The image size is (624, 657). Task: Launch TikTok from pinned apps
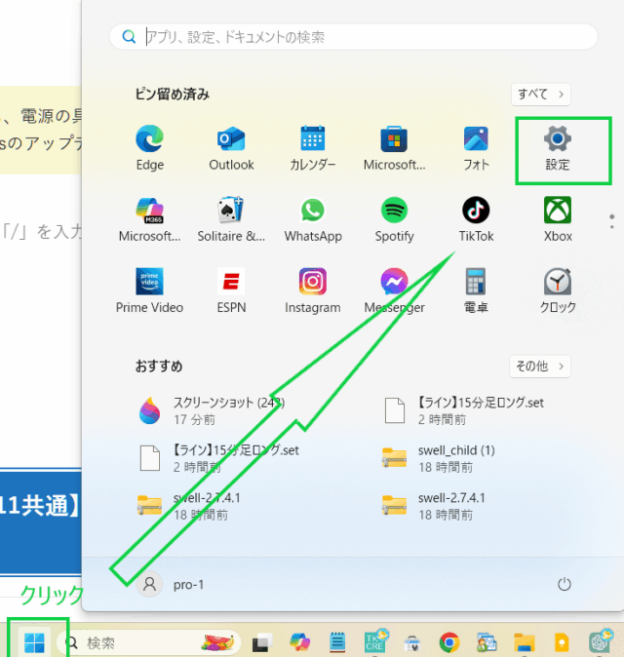(x=476, y=219)
